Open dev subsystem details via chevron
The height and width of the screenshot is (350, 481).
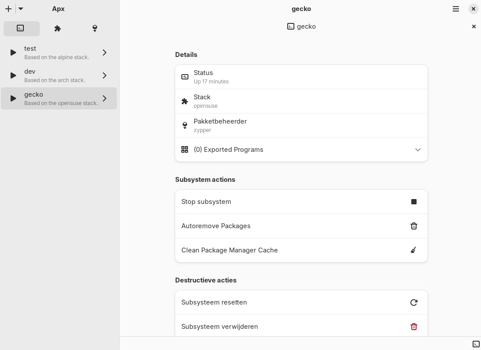pyautogui.click(x=105, y=75)
